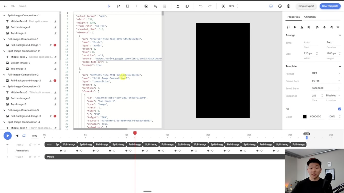This screenshot has width=344, height=193.
Task: Click the black fill color swatch
Action: 305,117
